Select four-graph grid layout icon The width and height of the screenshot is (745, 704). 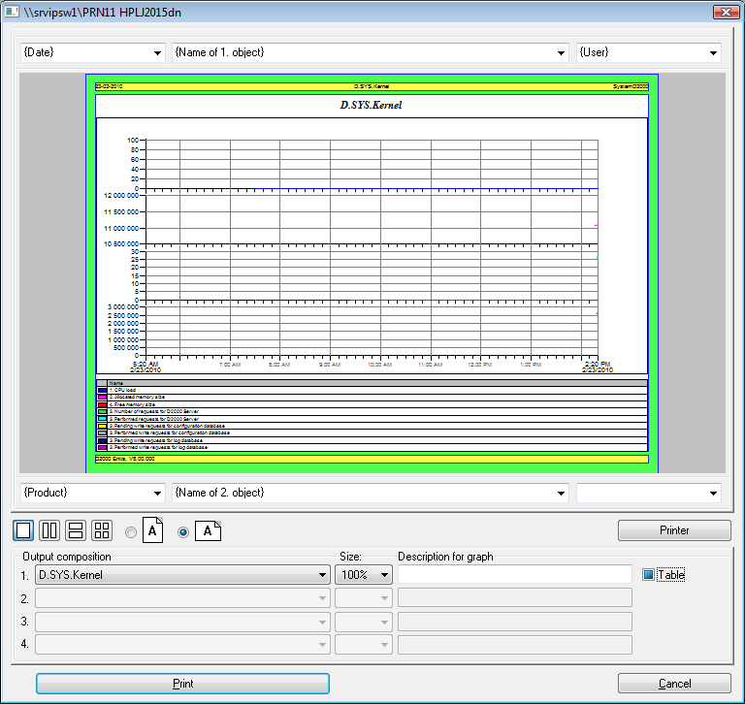point(102,530)
